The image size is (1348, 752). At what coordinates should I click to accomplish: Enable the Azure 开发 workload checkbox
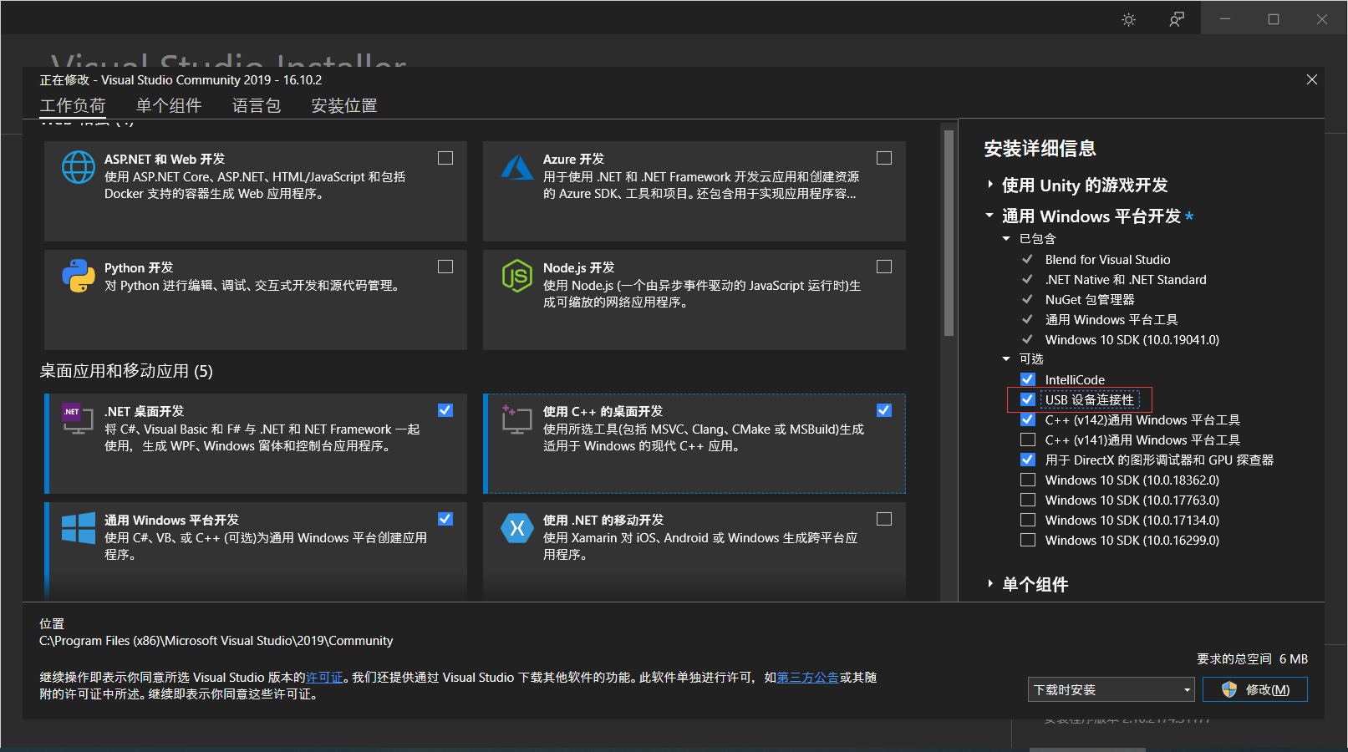pos(884,158)
